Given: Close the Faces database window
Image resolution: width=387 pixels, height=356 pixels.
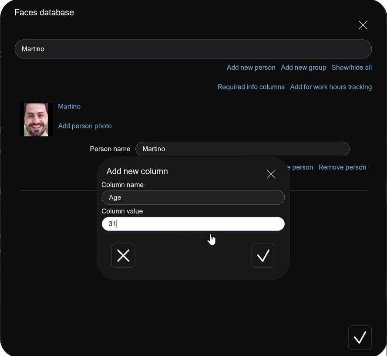Looking at the screenshot, I should pyautogui.click(x=363, y=25).
